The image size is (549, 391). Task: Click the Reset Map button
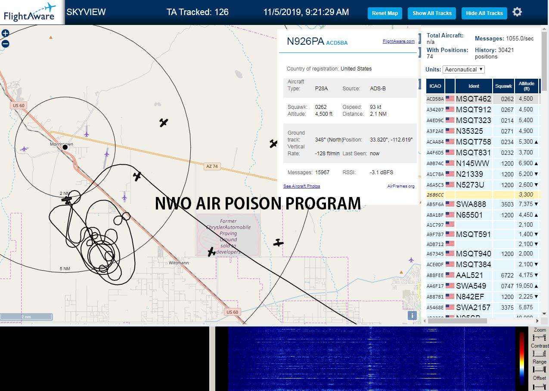pyautogui.click(x=385, y=13)
